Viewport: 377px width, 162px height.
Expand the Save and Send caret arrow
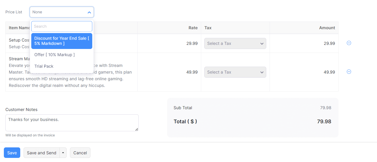[x=63, y=153]
